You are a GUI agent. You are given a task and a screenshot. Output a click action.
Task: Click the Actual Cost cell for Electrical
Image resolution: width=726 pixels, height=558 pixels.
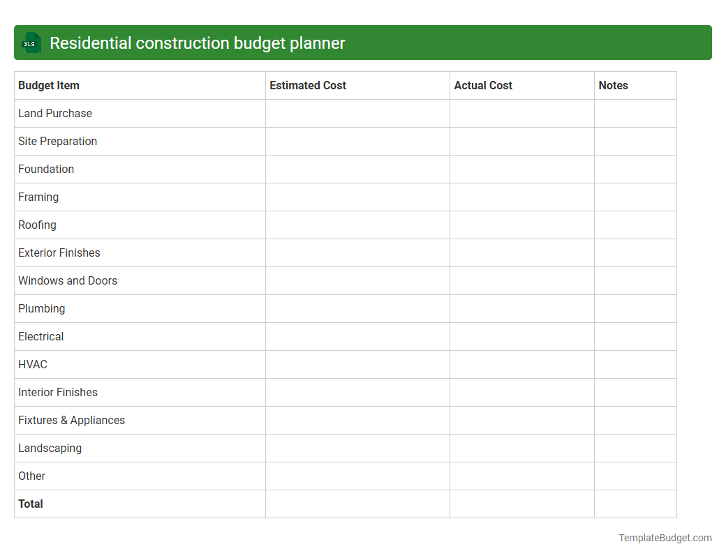pos(521,336)
